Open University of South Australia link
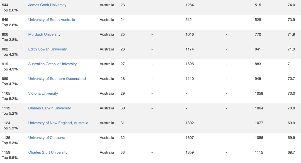 (52, 20)
